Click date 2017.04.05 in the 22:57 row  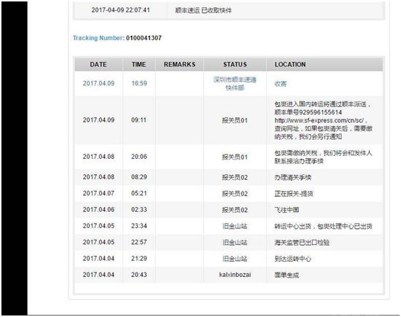click(98, 242)
